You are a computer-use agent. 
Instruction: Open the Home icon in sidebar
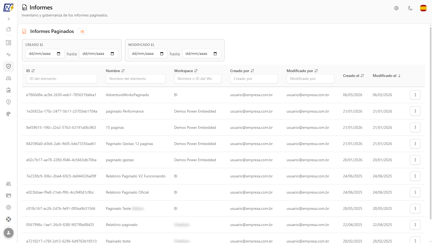coord(9,29)
